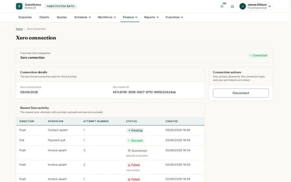Click the Failed badge with rate_limited
Screen dimensions: 291x182
coord(133,165)
